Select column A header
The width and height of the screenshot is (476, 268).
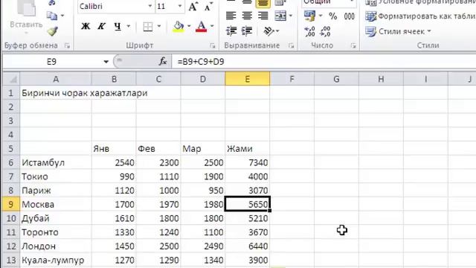point(56,79)
